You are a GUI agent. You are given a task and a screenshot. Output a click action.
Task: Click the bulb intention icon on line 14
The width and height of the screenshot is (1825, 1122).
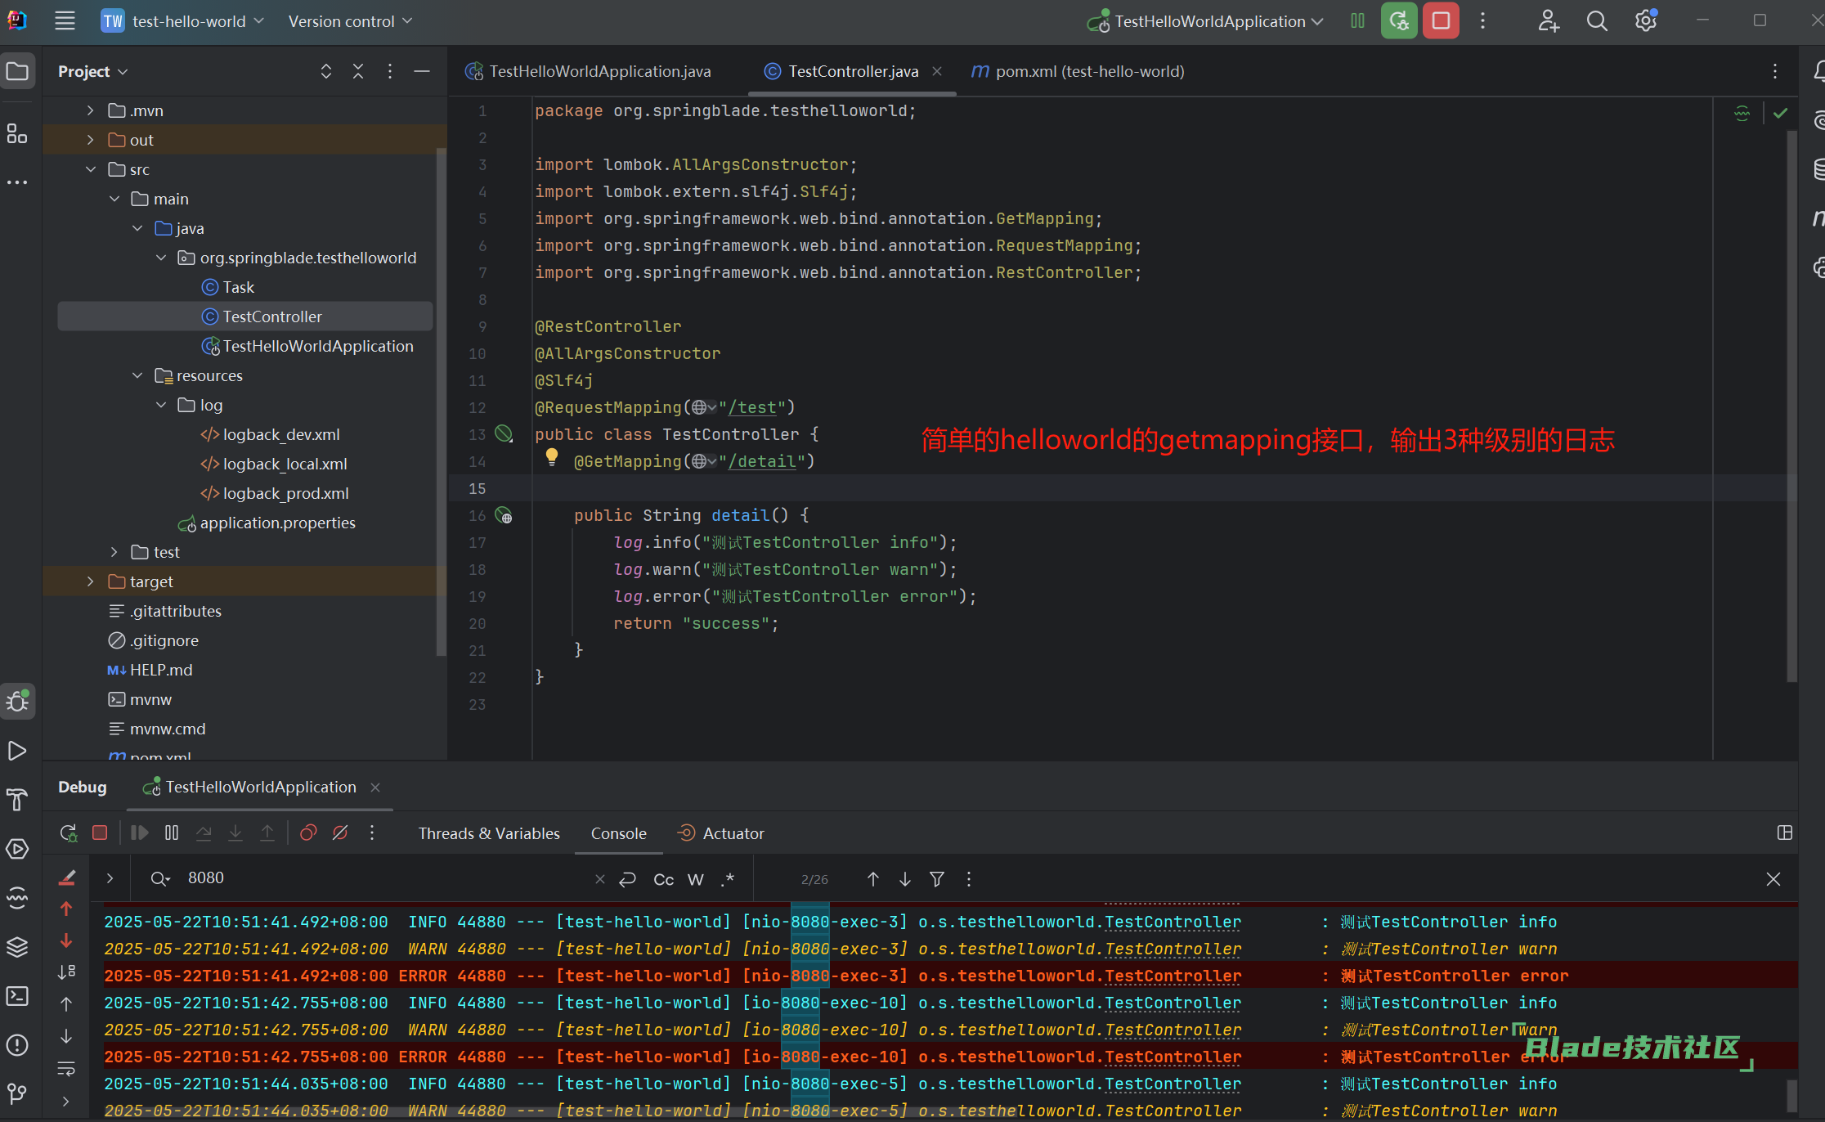[552, 457]
